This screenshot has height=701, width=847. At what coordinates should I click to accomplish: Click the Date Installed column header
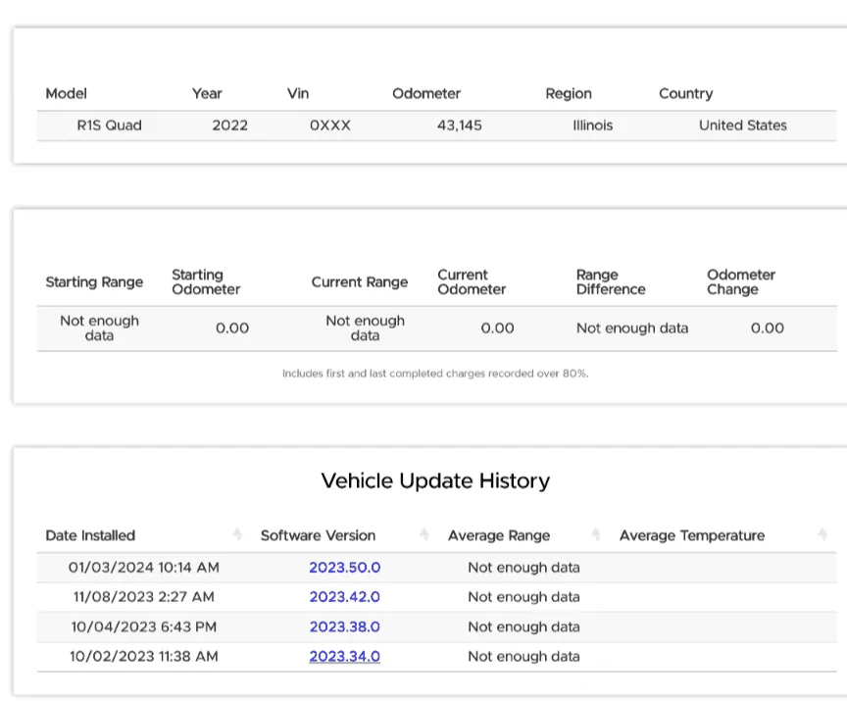[x=90, y=535]
